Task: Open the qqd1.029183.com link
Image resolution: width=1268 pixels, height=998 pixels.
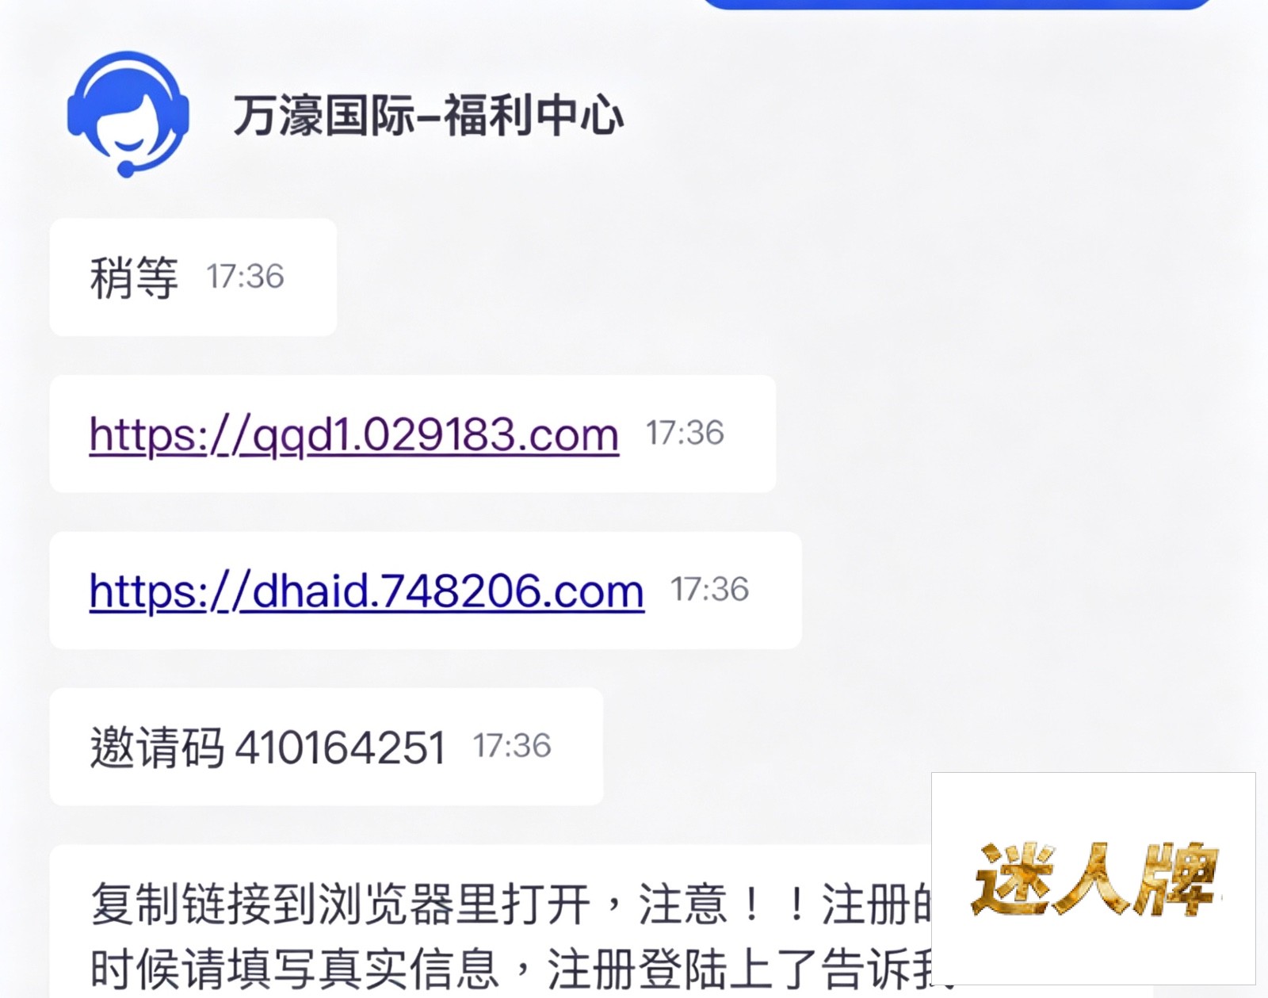Action: pyautogui.click(x=354, y=434)
